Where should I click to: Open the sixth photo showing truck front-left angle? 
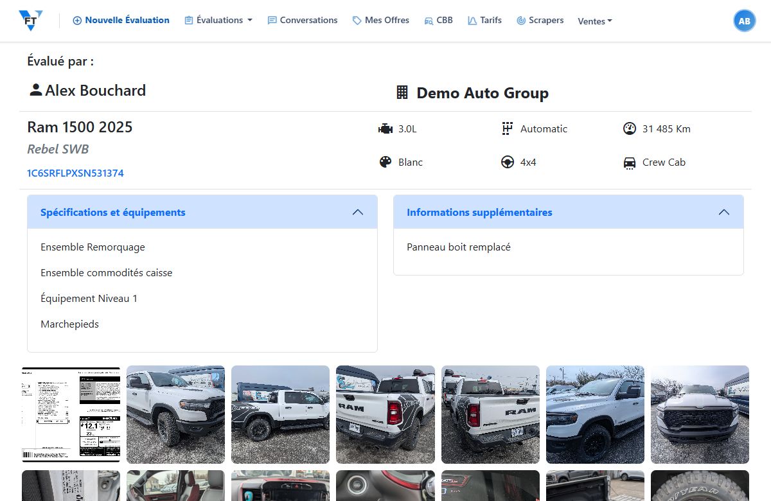(595, 414)
